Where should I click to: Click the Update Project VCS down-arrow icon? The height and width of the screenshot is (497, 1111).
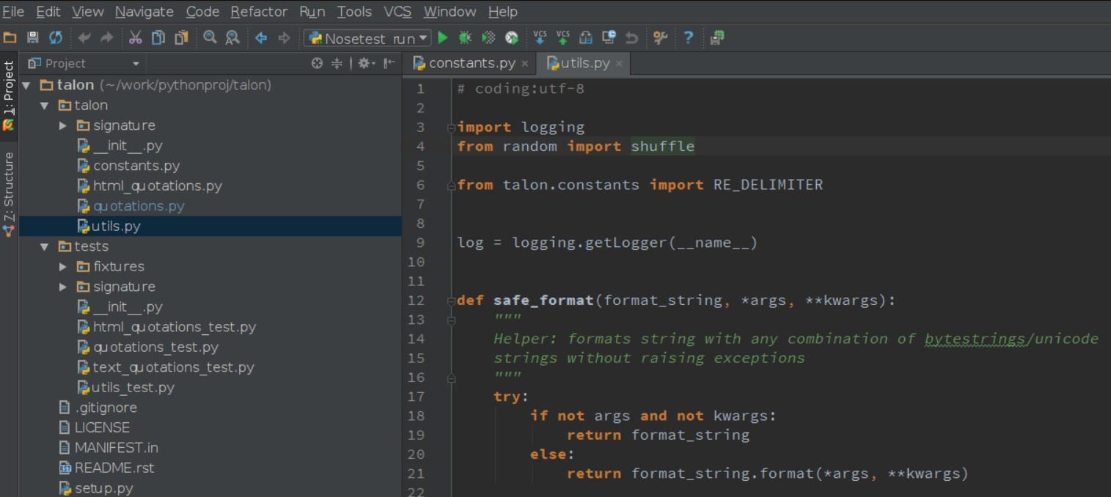tap(539, 37)
